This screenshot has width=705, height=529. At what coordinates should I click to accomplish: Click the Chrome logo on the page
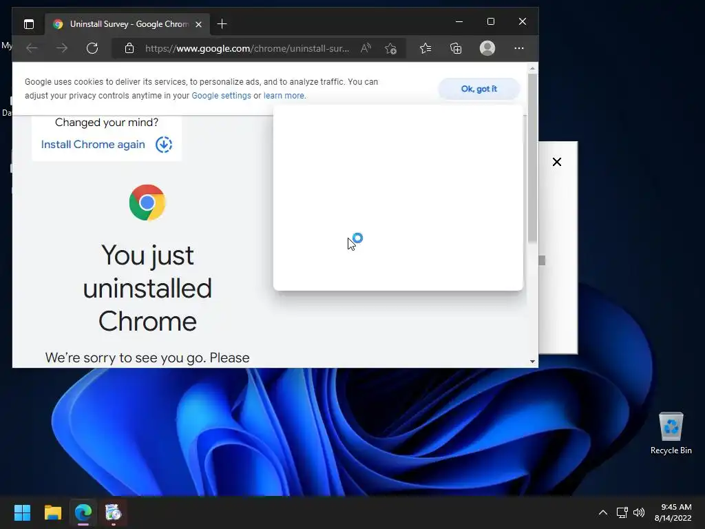(x=147, y=203)
